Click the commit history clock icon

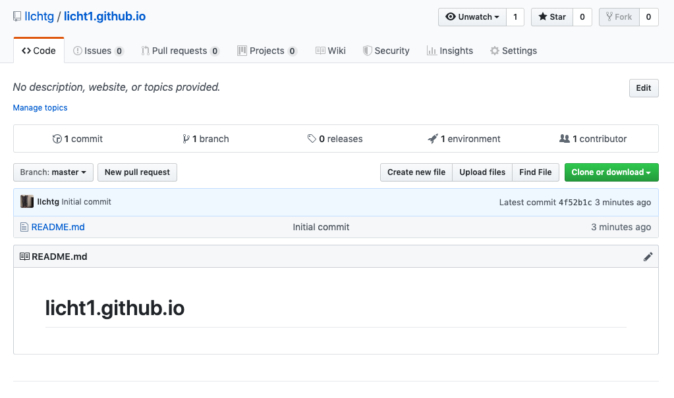(57, 139)
